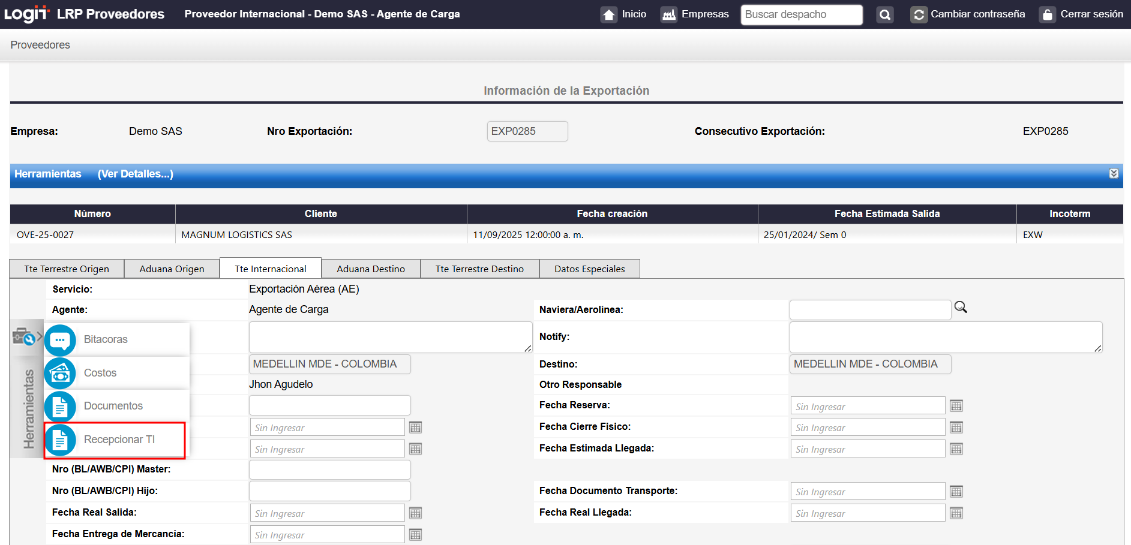Screen dimensions: 1131x545
Task: Expand details via Ver Detalles link
Action: (136, 174)
